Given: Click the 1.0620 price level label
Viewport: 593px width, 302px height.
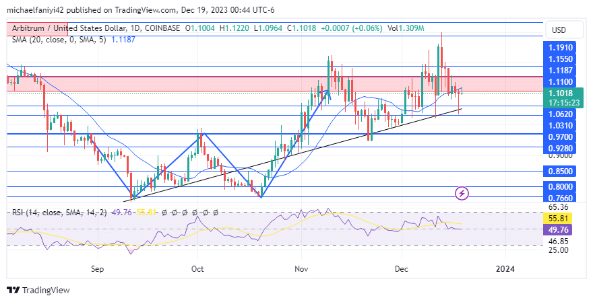Looking at the screenshot, I should point(560,114).
